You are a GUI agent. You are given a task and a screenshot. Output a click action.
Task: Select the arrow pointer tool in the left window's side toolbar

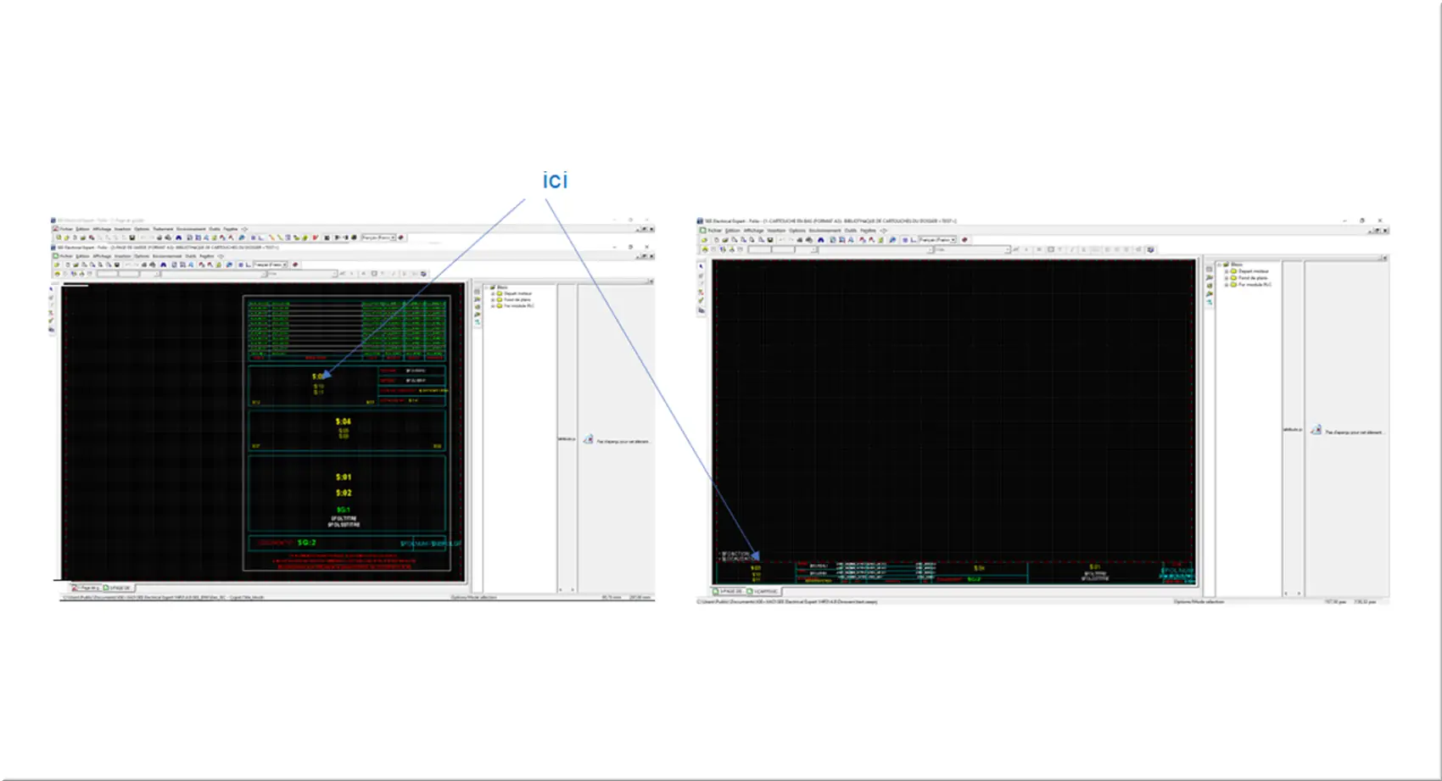pos(51,289)
